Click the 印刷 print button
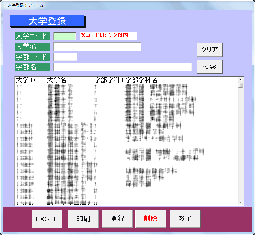The height and width of the screenshot is (235, 255). (x=83, y=219)
